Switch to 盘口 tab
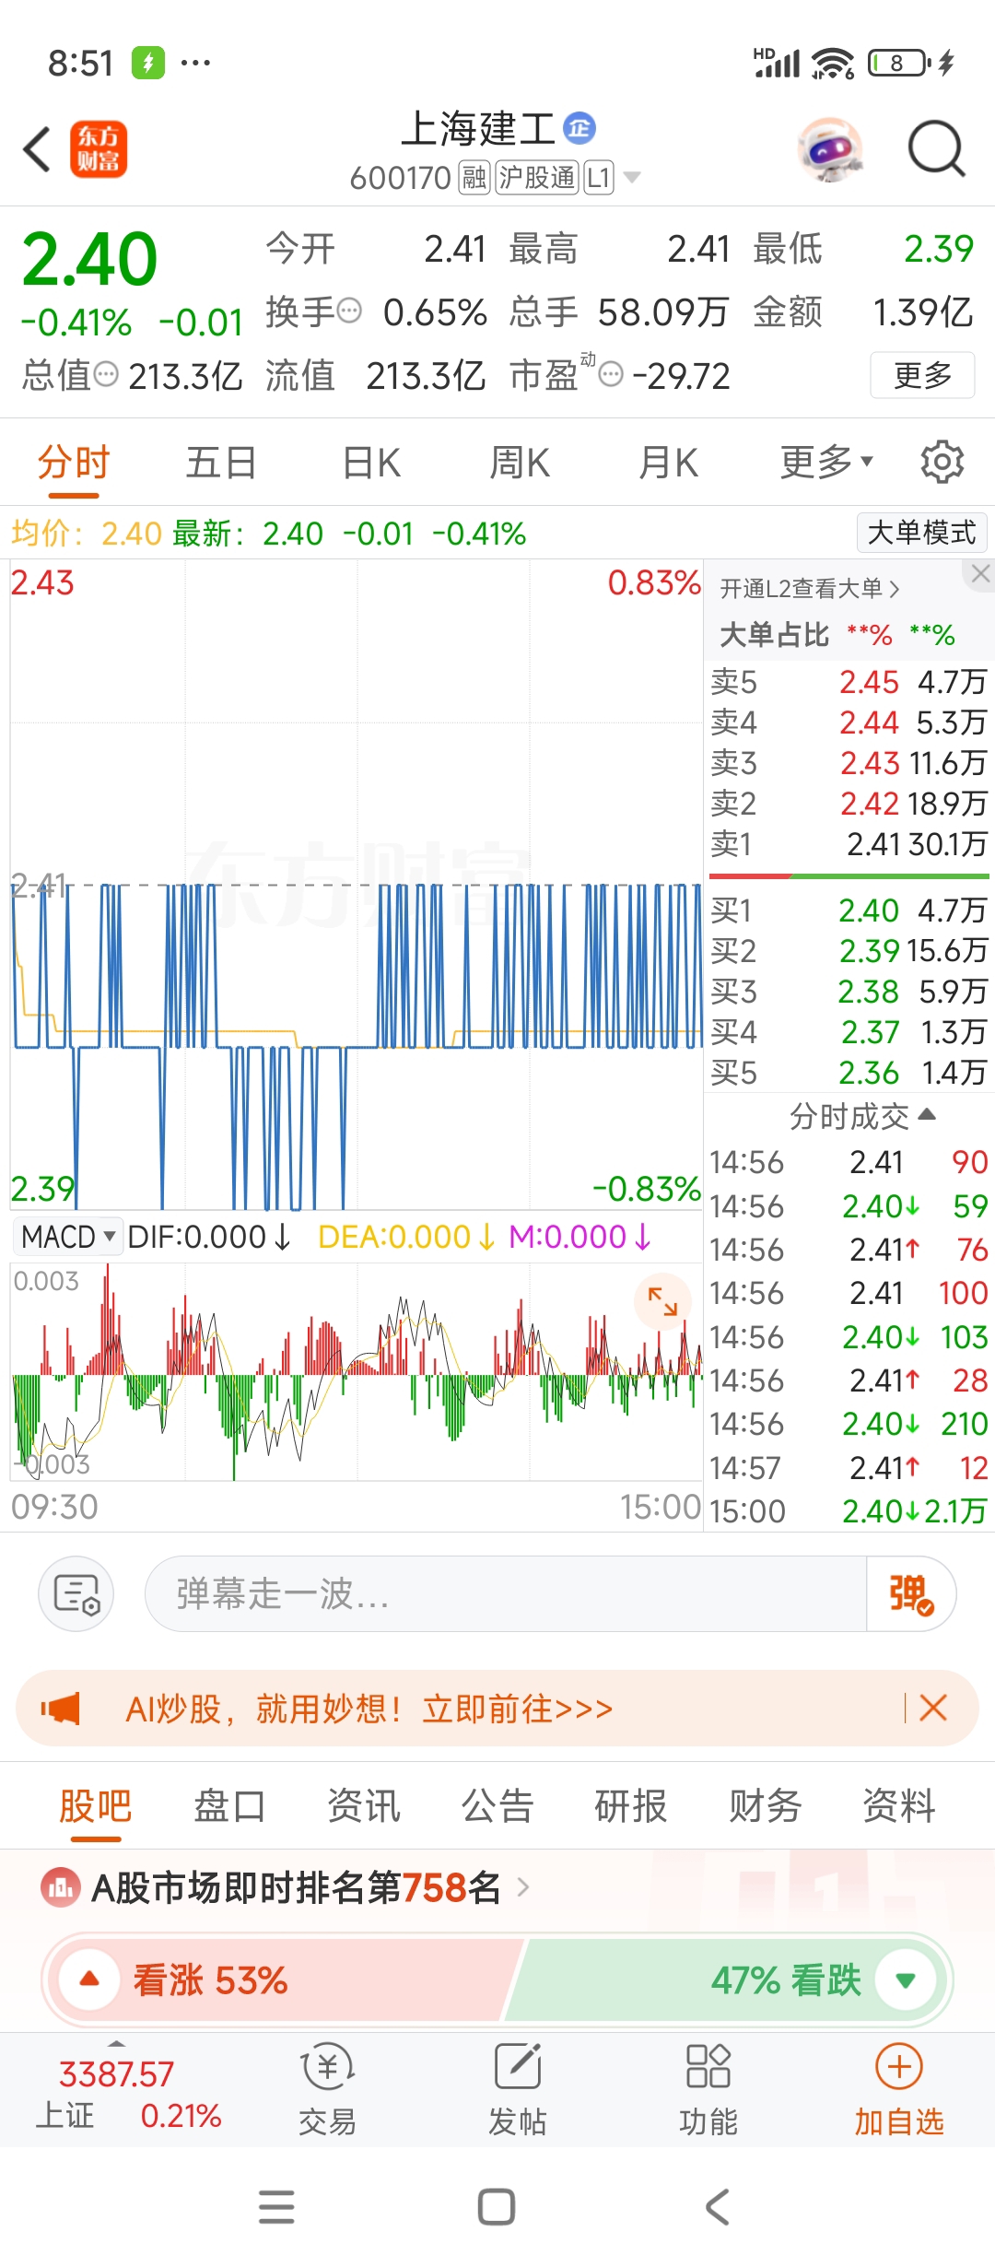The image size is (995, 2267). point(229,1806)
